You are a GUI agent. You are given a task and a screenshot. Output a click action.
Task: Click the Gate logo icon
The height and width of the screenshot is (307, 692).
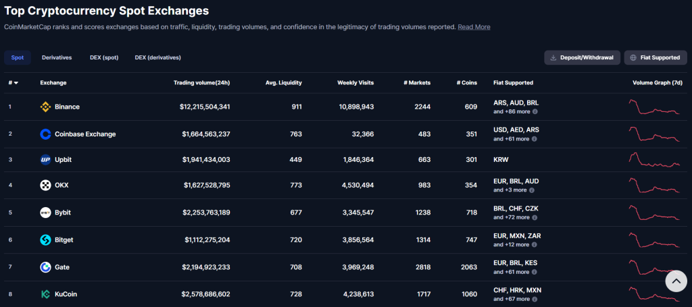click(46, 267)
